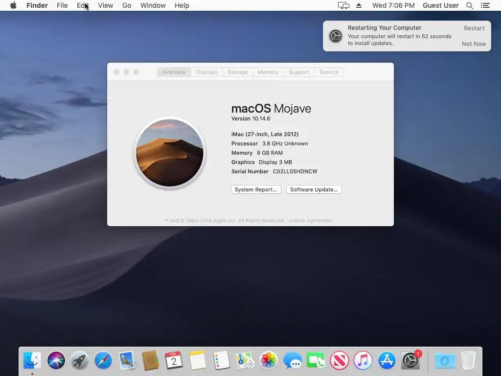Open the License Agreement link
This screenshot has height=376, width=501.
(x=310, y=220)
